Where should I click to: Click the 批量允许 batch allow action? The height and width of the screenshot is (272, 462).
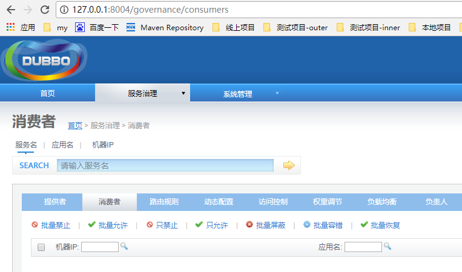point(108,225)
